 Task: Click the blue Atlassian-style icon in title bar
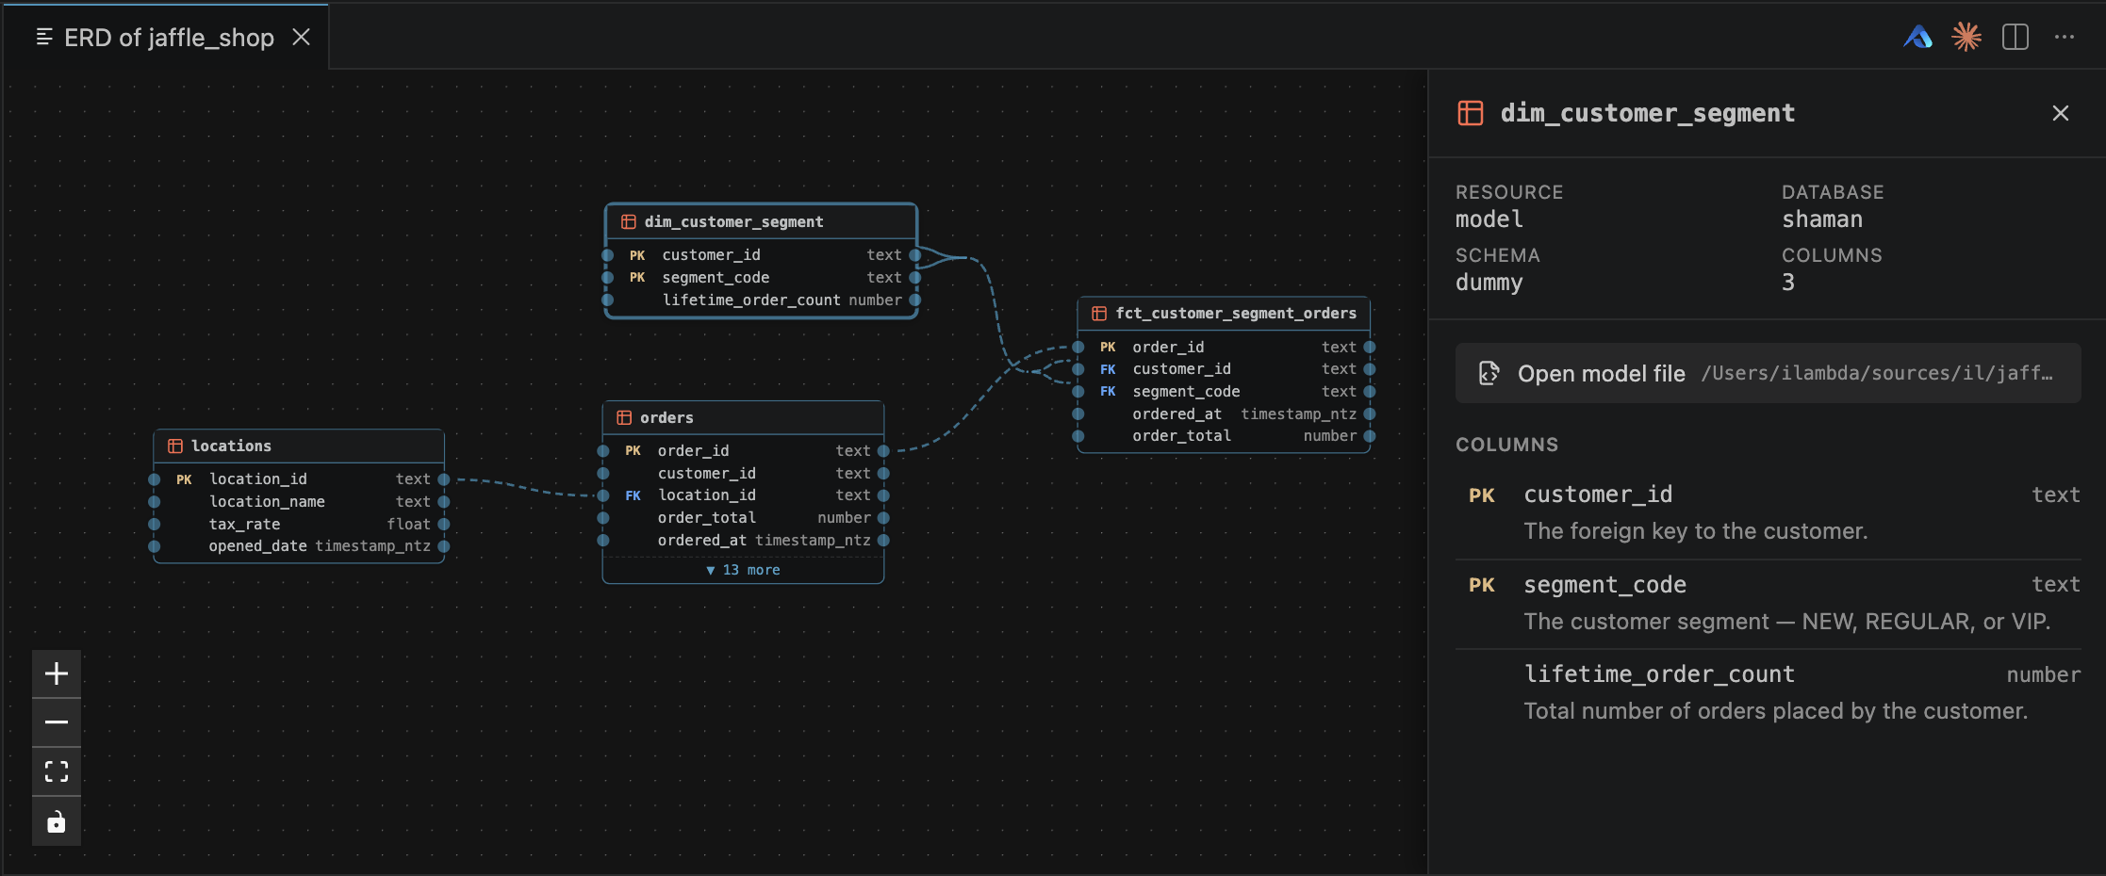[x=1917, y=37]
